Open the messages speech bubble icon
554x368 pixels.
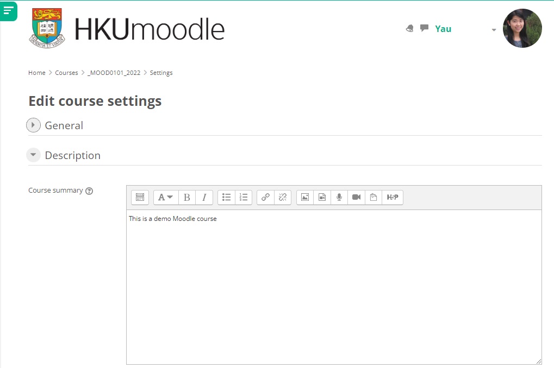(x=424, y=28)
